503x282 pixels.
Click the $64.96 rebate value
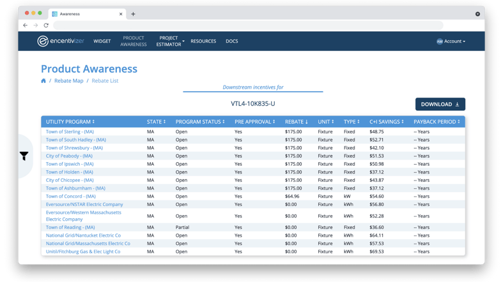[292, 197]
